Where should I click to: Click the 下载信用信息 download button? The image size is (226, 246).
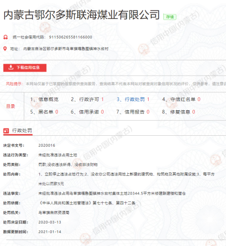pos(25,68)
